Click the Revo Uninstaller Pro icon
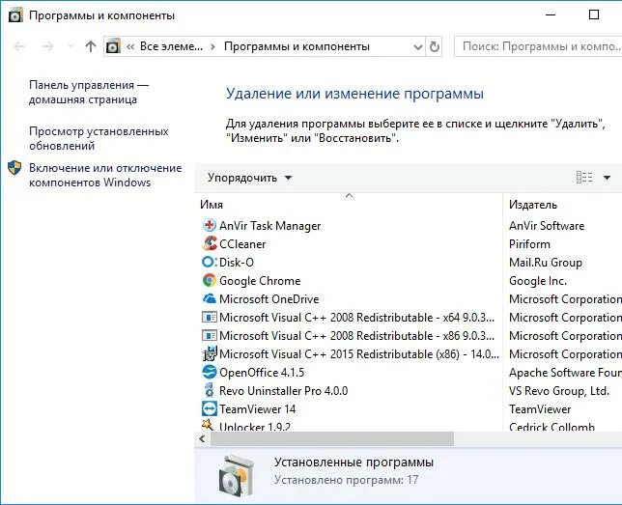 pos(209,390)
